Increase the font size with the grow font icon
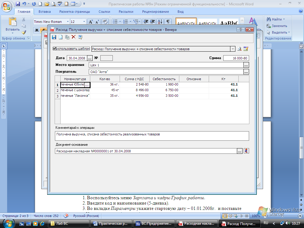This screenshot has width=304, height=228. pyautogui.click(x=91, y=21)
